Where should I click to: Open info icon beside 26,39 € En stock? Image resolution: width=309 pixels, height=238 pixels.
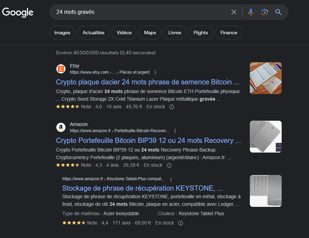169,165
